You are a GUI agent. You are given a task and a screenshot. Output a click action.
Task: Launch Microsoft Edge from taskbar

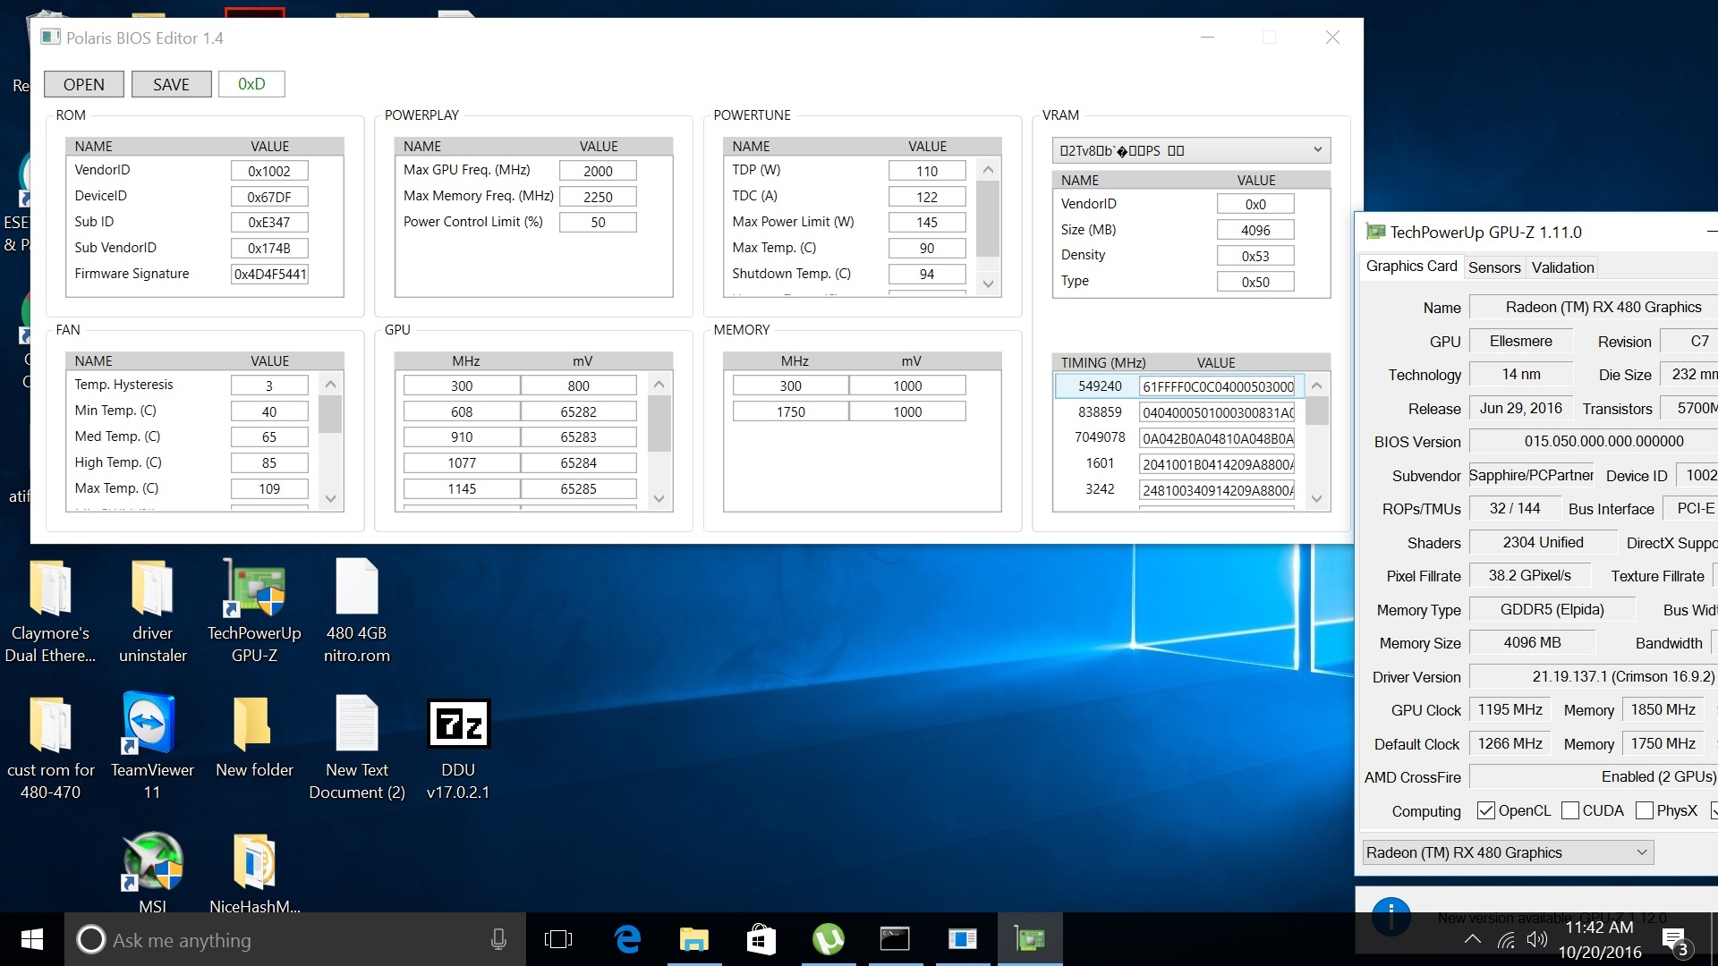coord(627,939)
